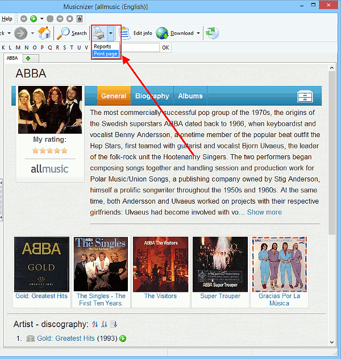
Task: Click the drawer/cabinet icon in blue bar
Action: tap(305, 96)
